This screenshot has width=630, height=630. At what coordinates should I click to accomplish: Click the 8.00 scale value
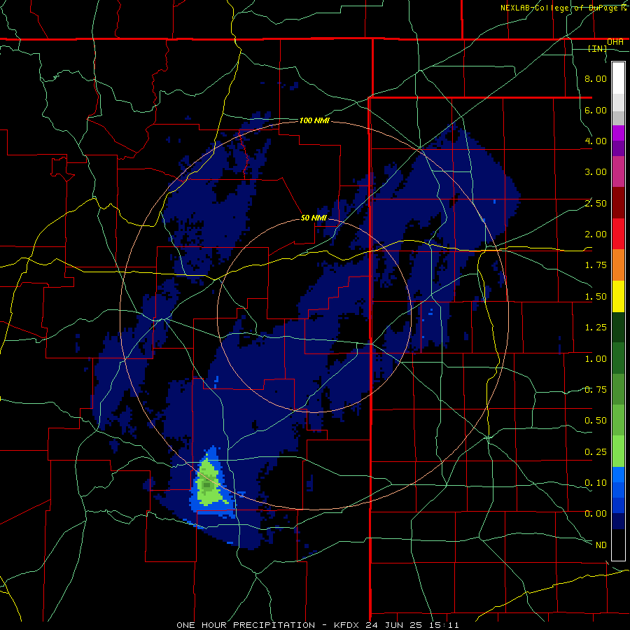coord(596,78)
